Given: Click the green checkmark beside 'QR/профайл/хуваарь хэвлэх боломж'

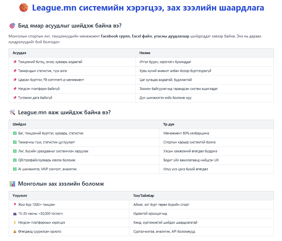Looking at the screenshot, I should pos(15,160).
